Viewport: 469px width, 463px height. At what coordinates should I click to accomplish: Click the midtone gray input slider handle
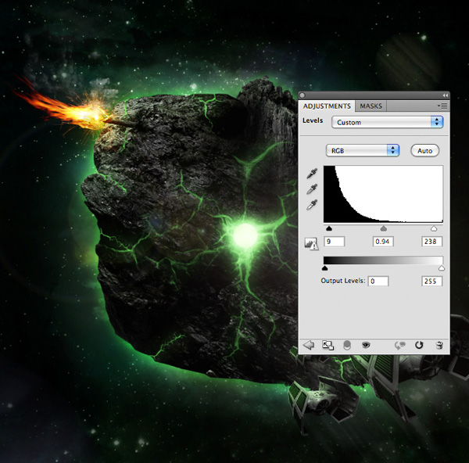click(x=384, y=229)
